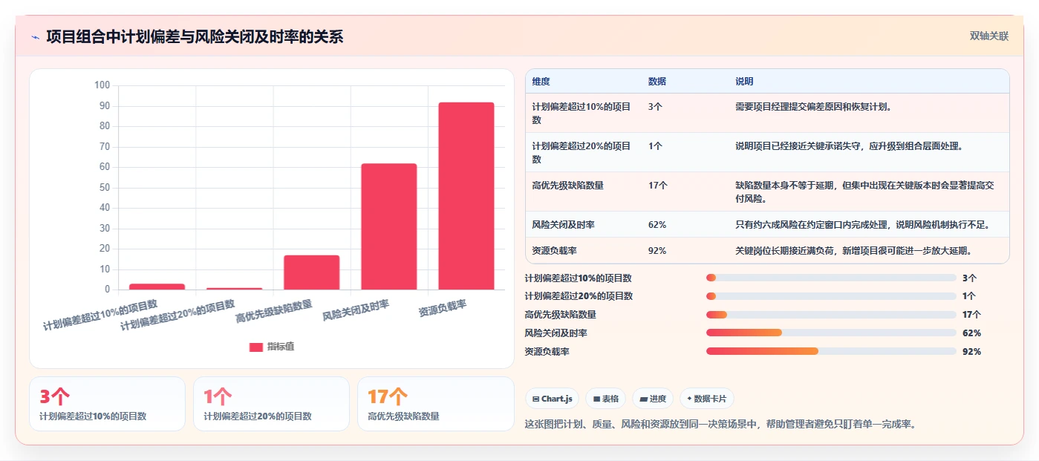Click the square icon in the 表格 tag
The image size is (1039, 461).
(596, 399)
